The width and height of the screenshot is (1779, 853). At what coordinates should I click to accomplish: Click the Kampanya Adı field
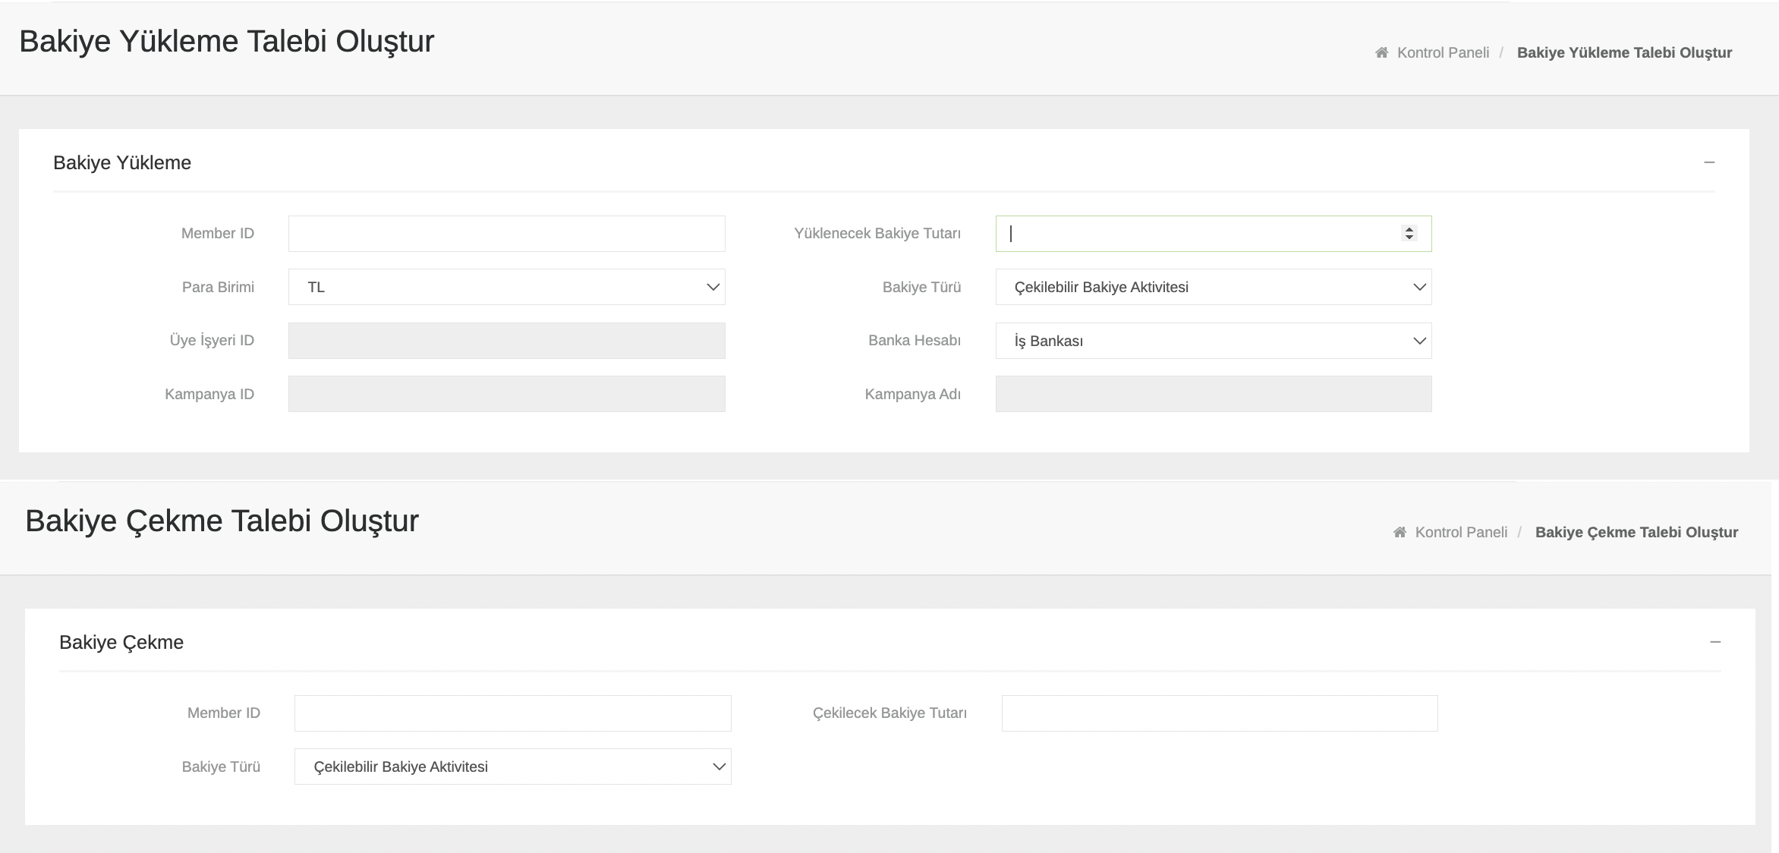pos(1213,394)
